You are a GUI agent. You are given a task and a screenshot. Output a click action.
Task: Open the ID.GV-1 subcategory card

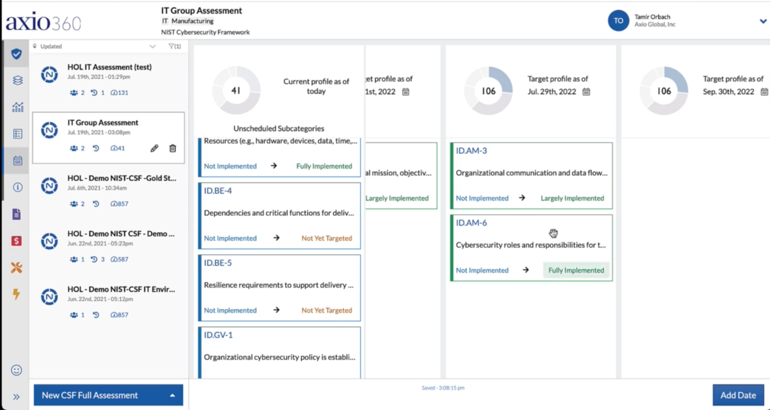pyautogui.click(x=280, y=353)
